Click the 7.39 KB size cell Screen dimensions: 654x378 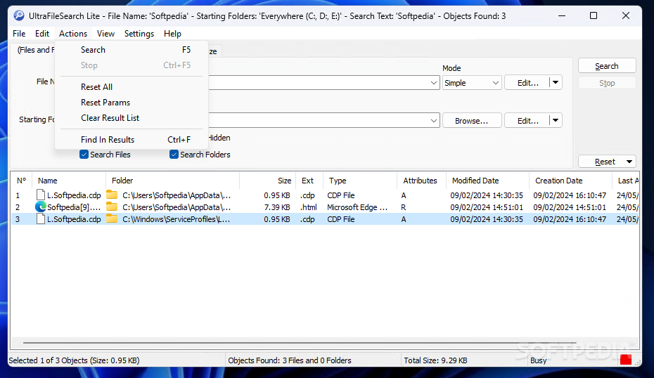click(x=277, y=207)
